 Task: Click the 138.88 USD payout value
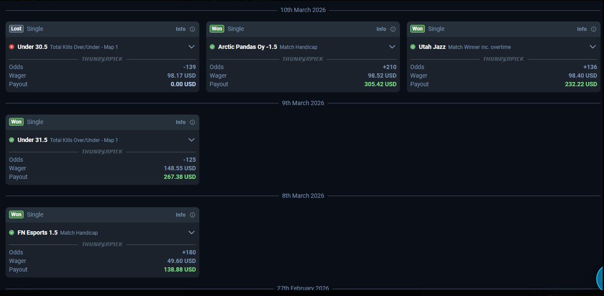tap(180, 269)
